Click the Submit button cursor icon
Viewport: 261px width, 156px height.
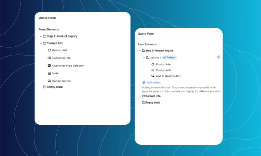coord(49,81)
